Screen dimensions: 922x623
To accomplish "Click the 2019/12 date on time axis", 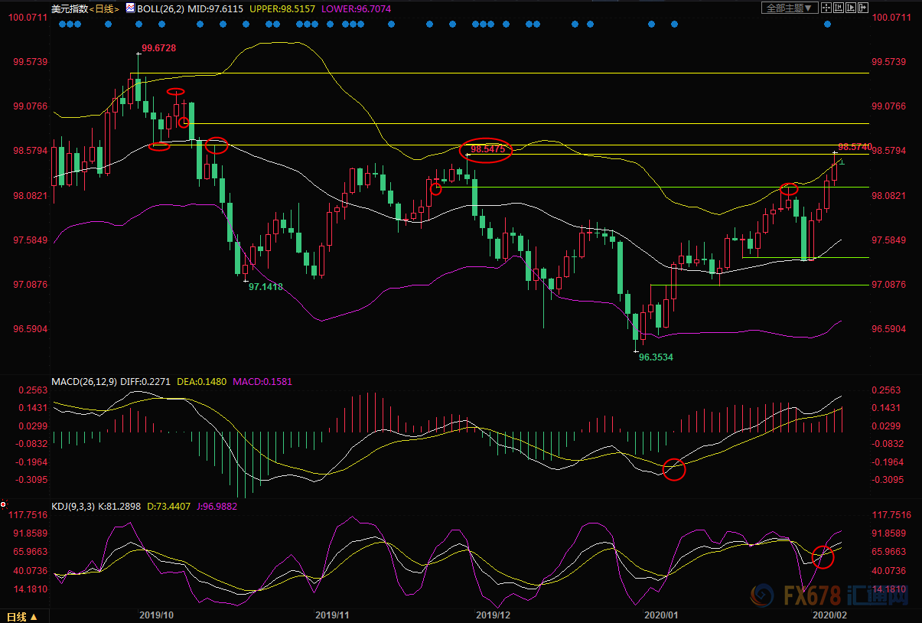I will pos(493,615).
